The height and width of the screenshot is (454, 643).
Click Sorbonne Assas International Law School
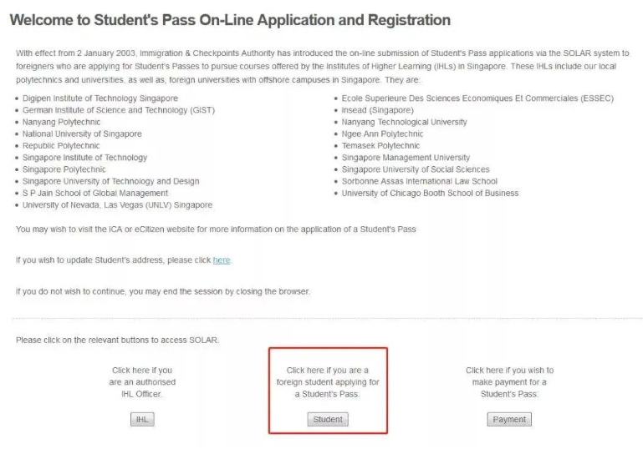(x=419, y=181)
